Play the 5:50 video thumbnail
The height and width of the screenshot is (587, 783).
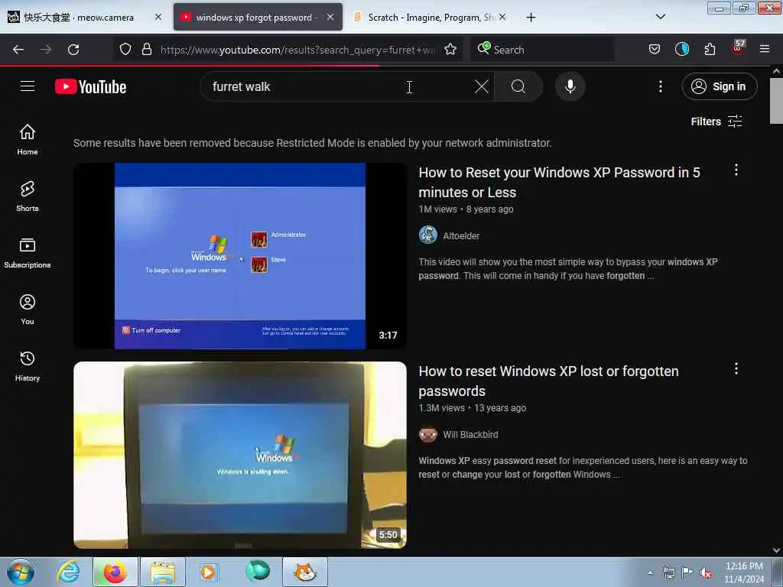(x=239, y=456)
